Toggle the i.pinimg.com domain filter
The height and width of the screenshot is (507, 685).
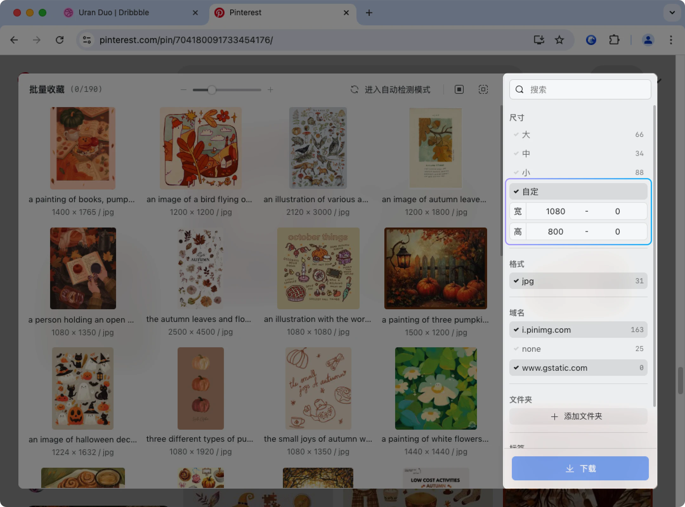[578, 330]
